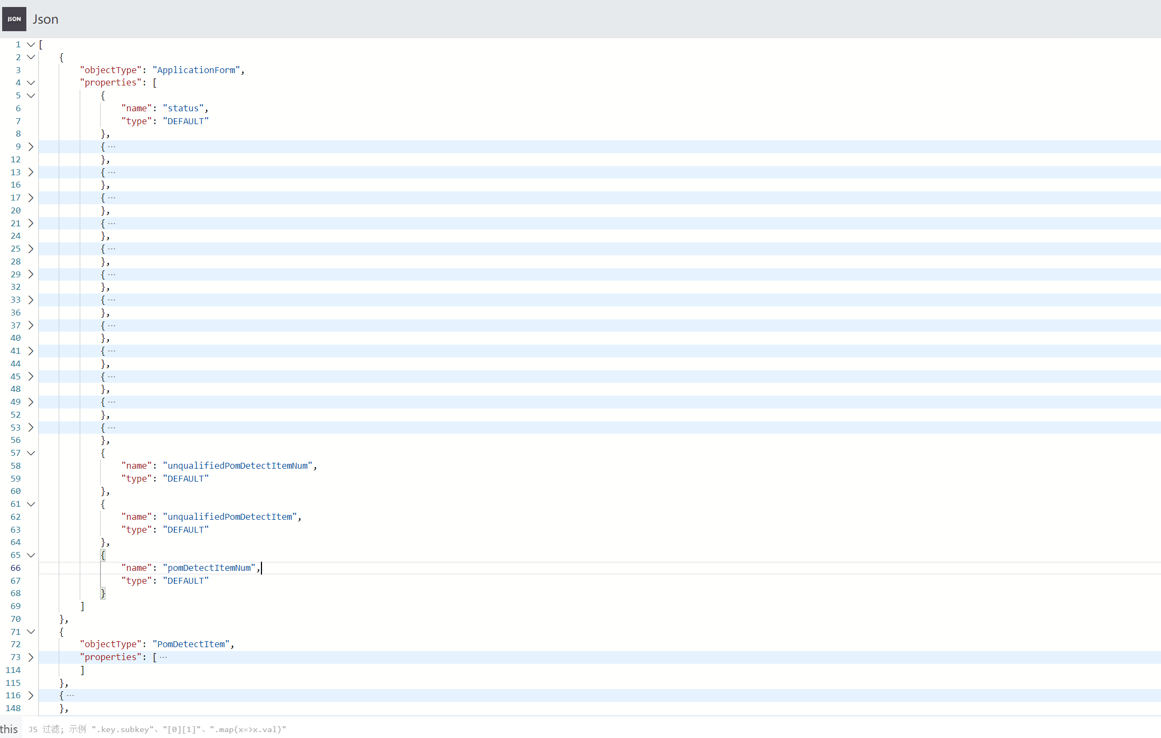1161x738 pixels.
Task: Collapse the pomDetectItemNum object at line 65
Action: [x=31, y=555]
